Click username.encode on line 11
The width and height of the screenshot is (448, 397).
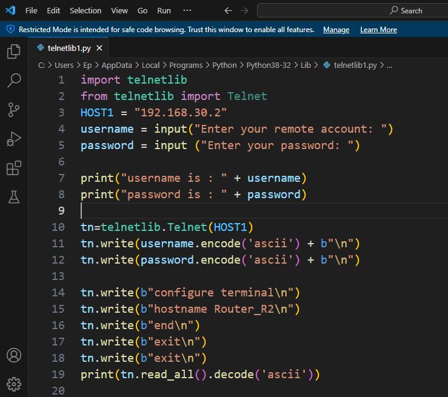[x=190, y=243]
